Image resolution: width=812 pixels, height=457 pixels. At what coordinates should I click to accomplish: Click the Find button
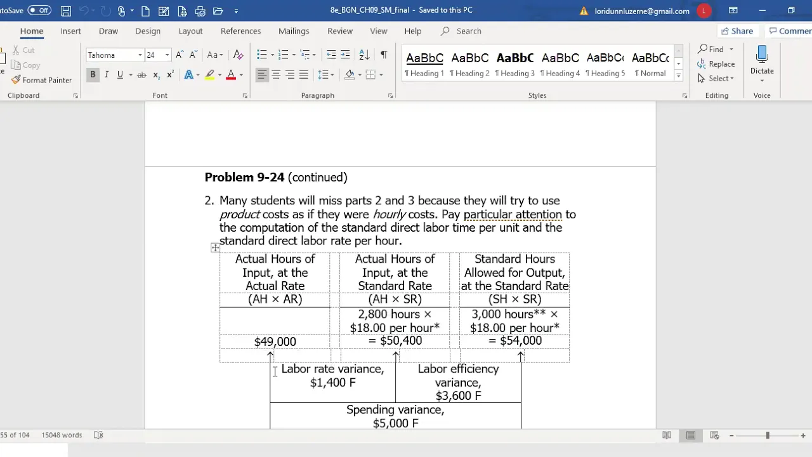(x=710, y=49)
